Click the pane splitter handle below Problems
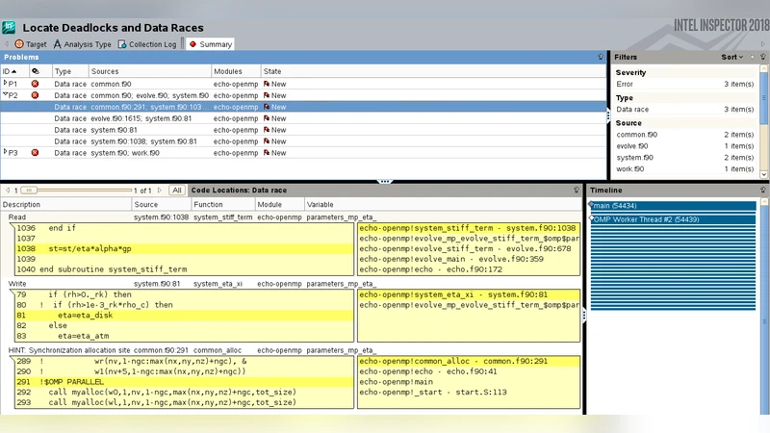770x433 pixels. (384, 182)
